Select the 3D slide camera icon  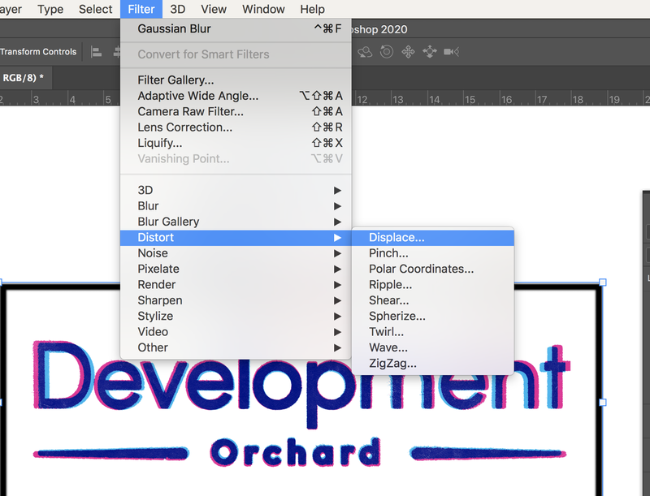pos(430,52)
